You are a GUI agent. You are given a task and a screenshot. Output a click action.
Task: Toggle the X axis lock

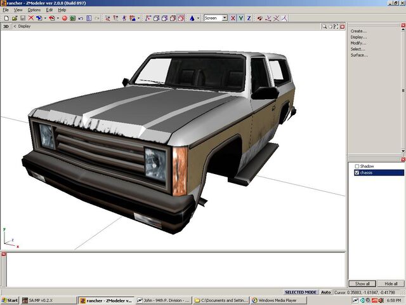(233, 18)
